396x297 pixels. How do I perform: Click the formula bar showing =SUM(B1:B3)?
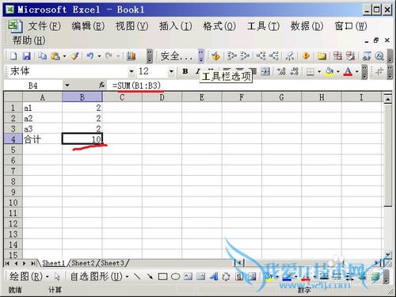(x=249, y=86)
